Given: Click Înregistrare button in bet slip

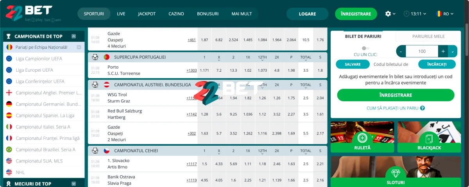Looking at the screenshot, I should click(396, 95).
